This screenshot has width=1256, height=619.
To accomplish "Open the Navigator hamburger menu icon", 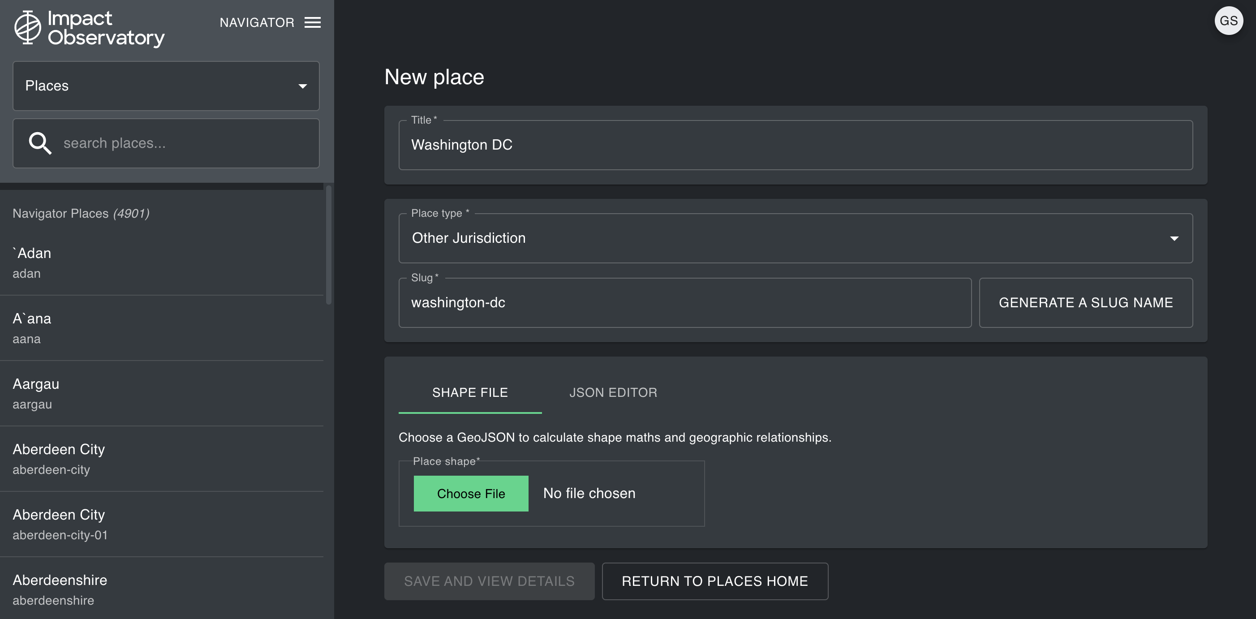I will [313, 22].
